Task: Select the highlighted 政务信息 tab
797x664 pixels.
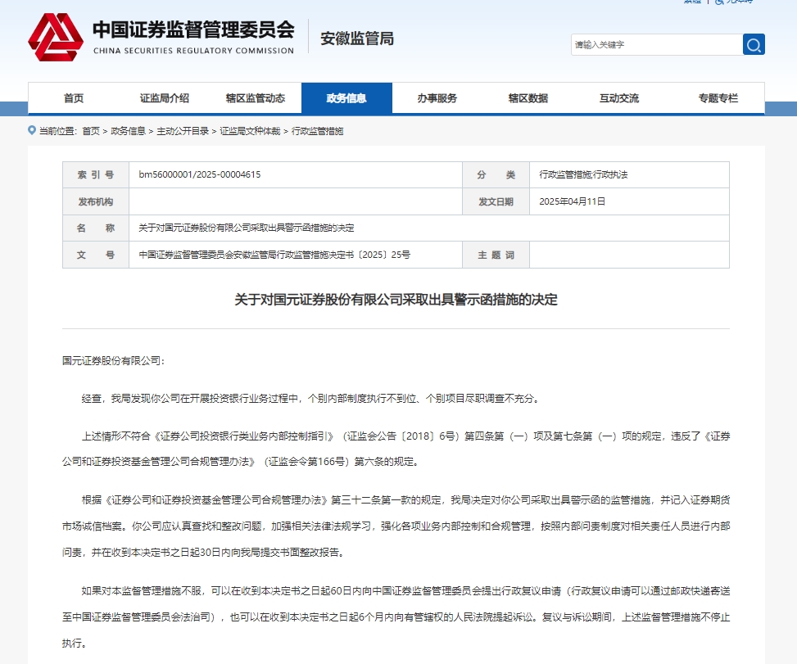Action: pyautogui.click(x=346, y=98)
